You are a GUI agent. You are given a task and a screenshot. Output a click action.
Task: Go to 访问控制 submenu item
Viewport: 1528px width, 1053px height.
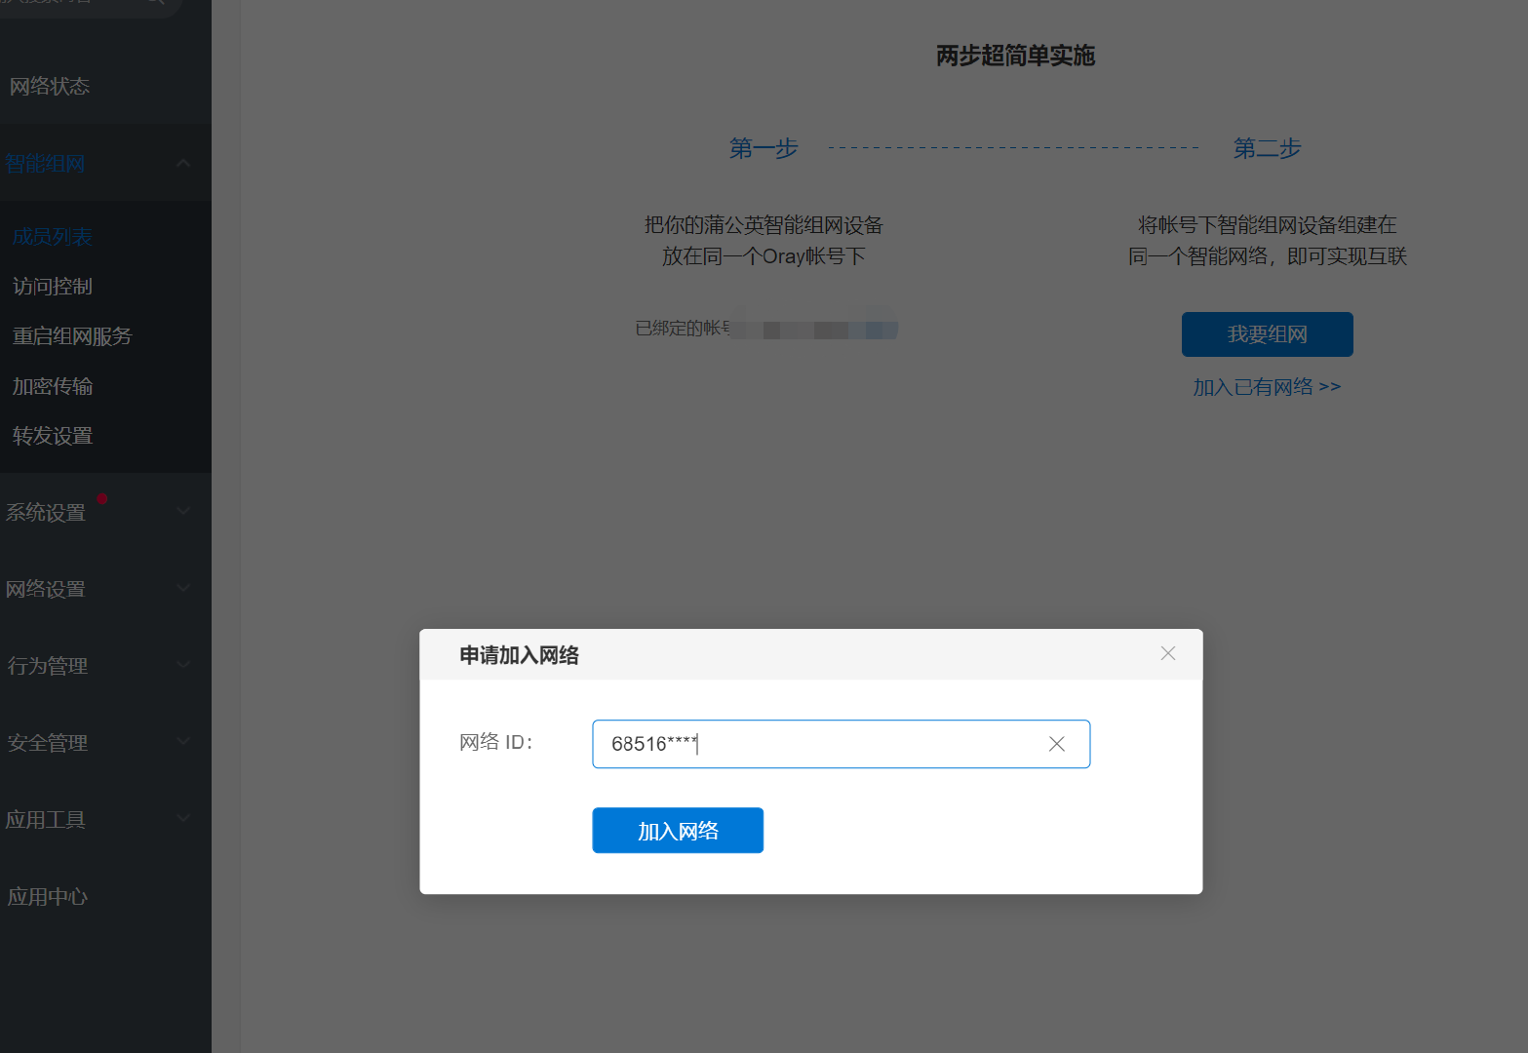pos(53,286)
